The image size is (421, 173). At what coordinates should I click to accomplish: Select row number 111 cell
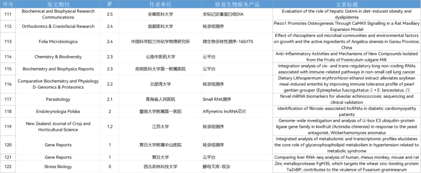pyautogui.click(x=8, y=14)
